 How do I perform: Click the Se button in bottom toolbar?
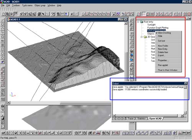188,133
